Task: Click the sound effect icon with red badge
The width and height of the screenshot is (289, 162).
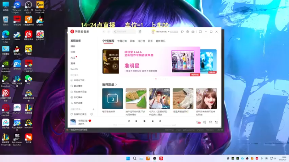Action: click(198, 122)
